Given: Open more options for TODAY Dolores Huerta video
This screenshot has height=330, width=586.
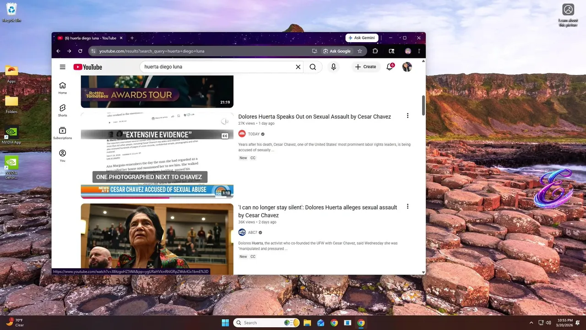Looking at the screenshot, I should pos(407,116).
